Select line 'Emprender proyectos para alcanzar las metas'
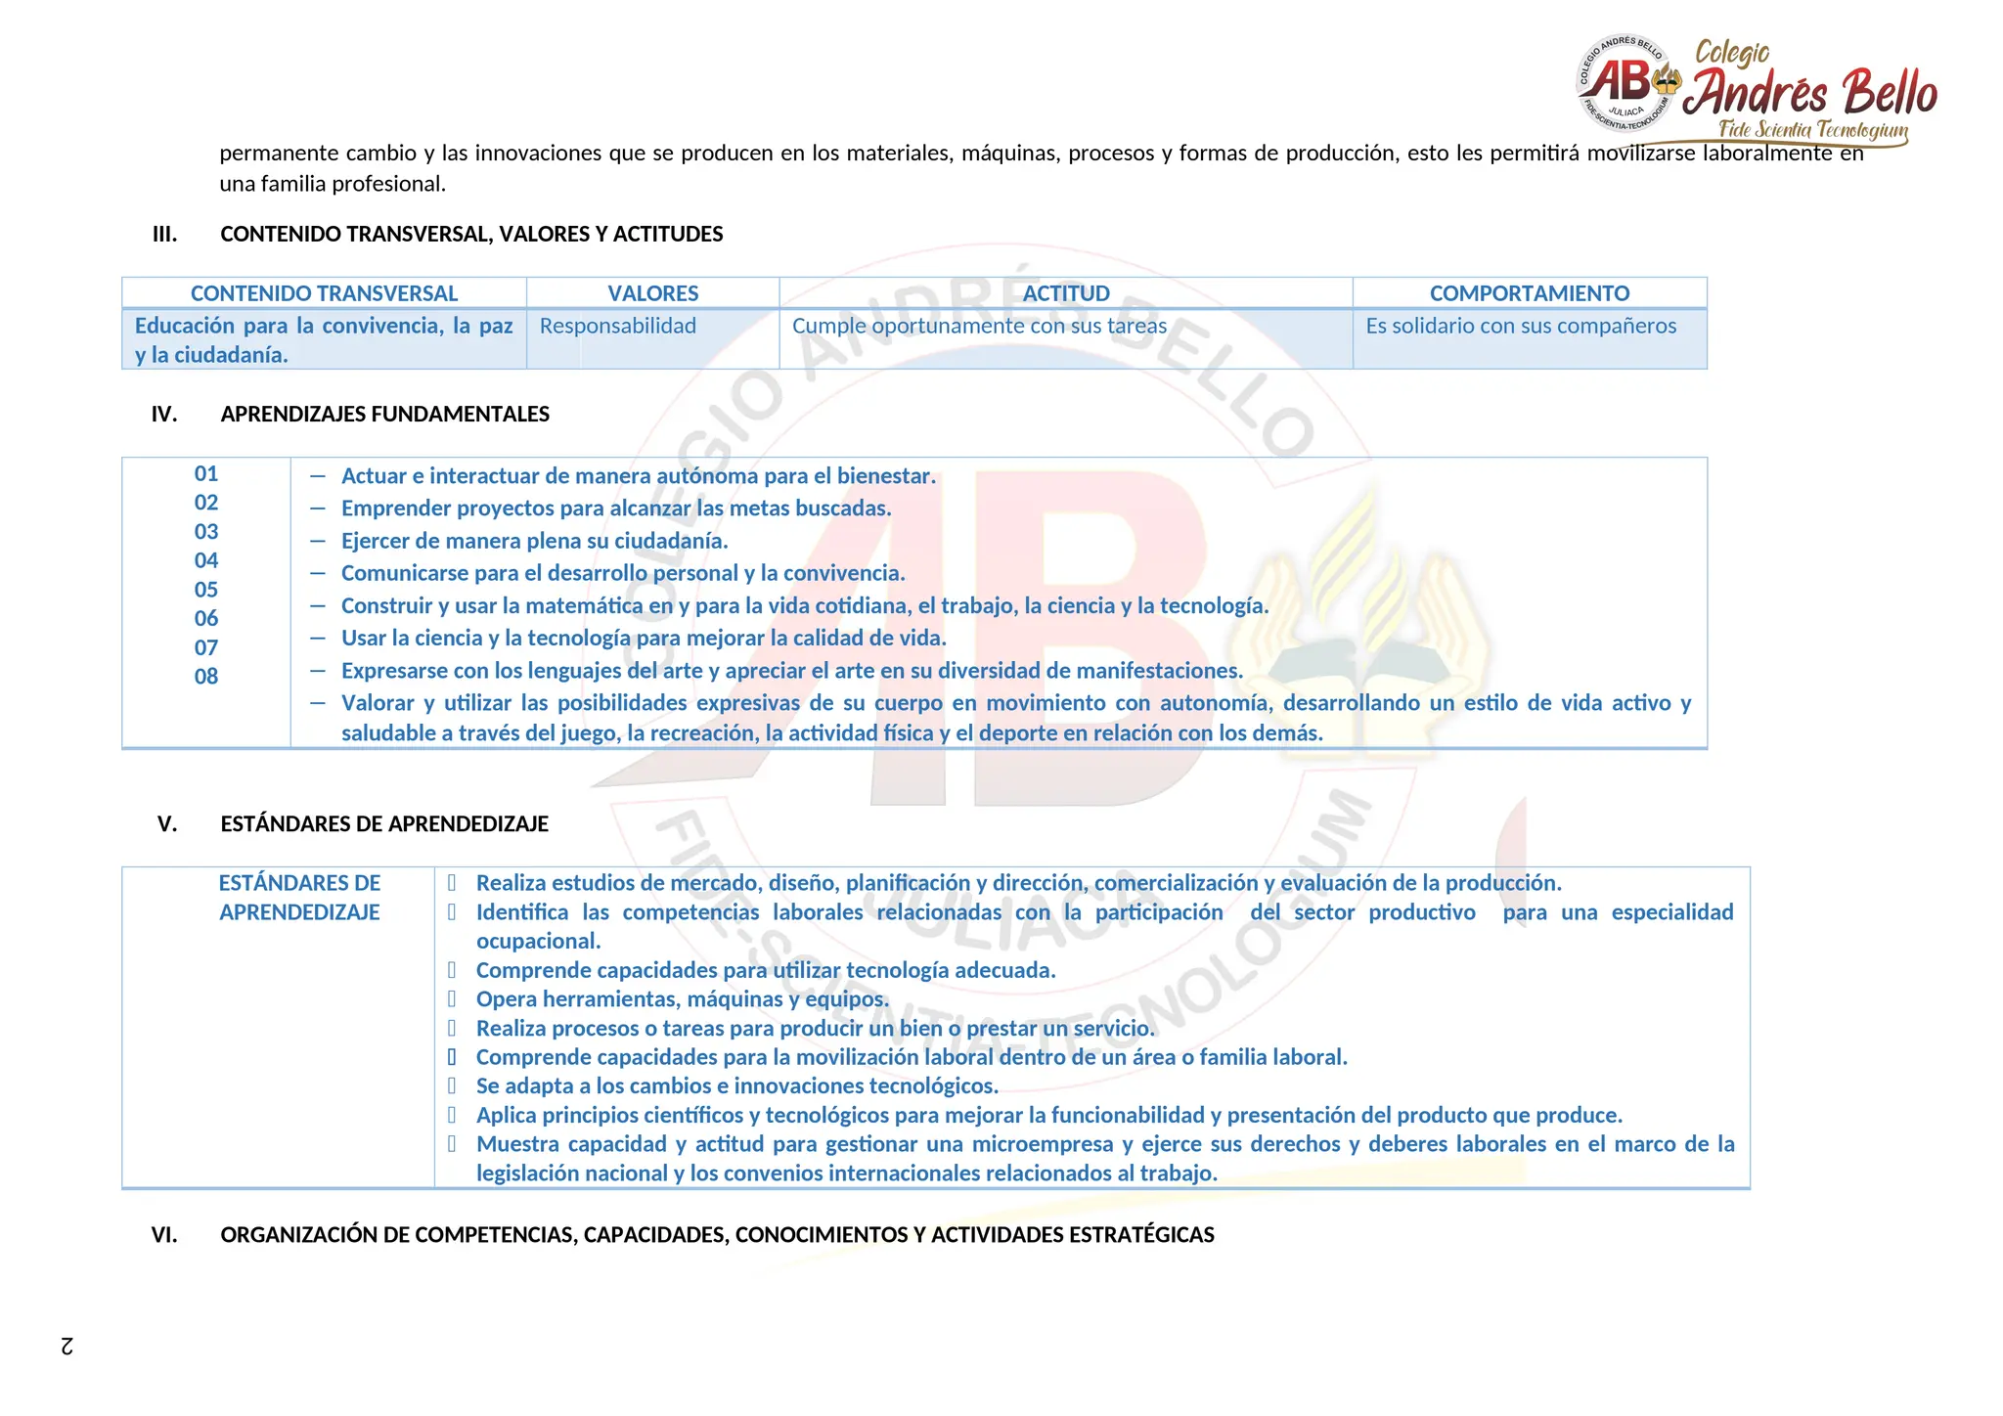The height and width of the screenshot is (1416, 2003). 616,509
